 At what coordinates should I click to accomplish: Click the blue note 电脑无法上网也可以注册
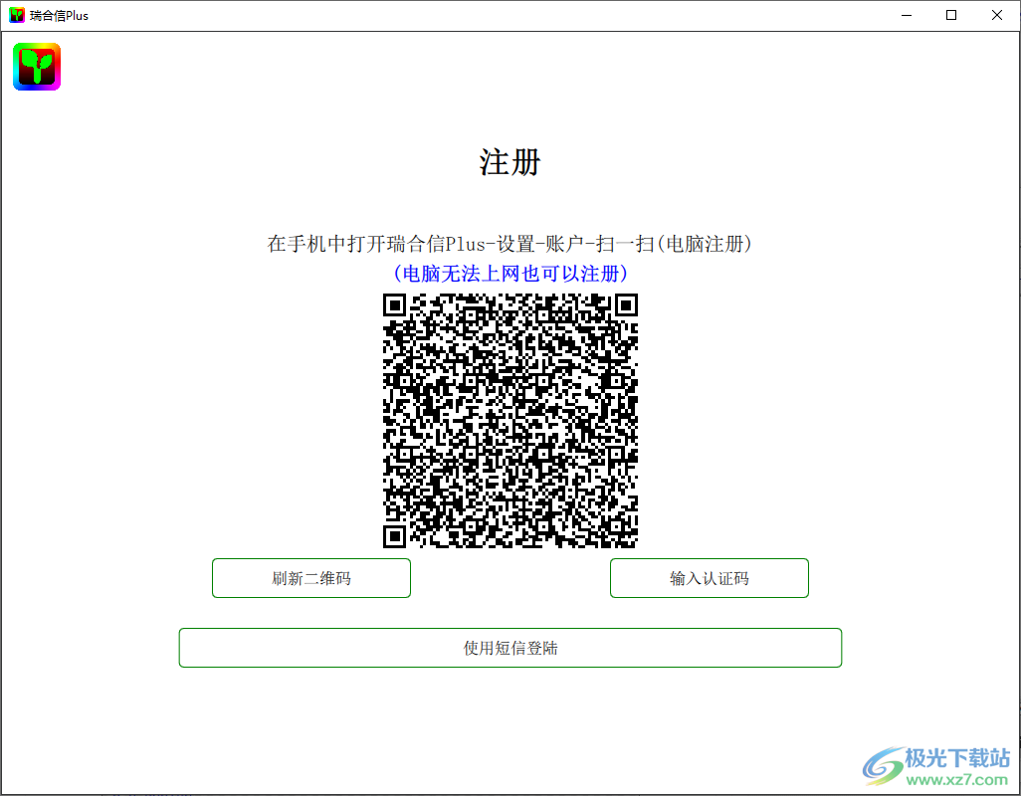510,274
